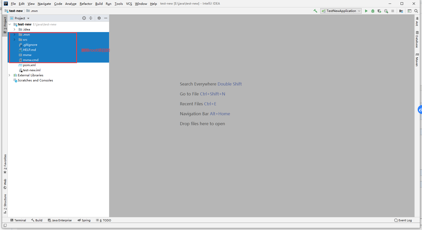
Task: Open the Refactor menu
Action: tap(86, 4)
